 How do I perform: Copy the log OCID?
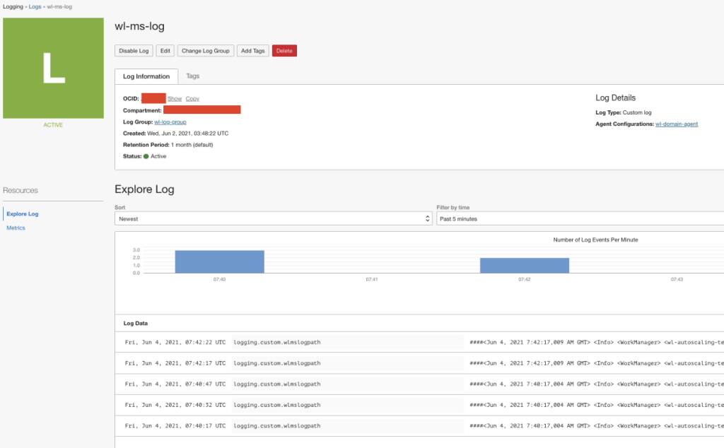click(x=192, y=98)
